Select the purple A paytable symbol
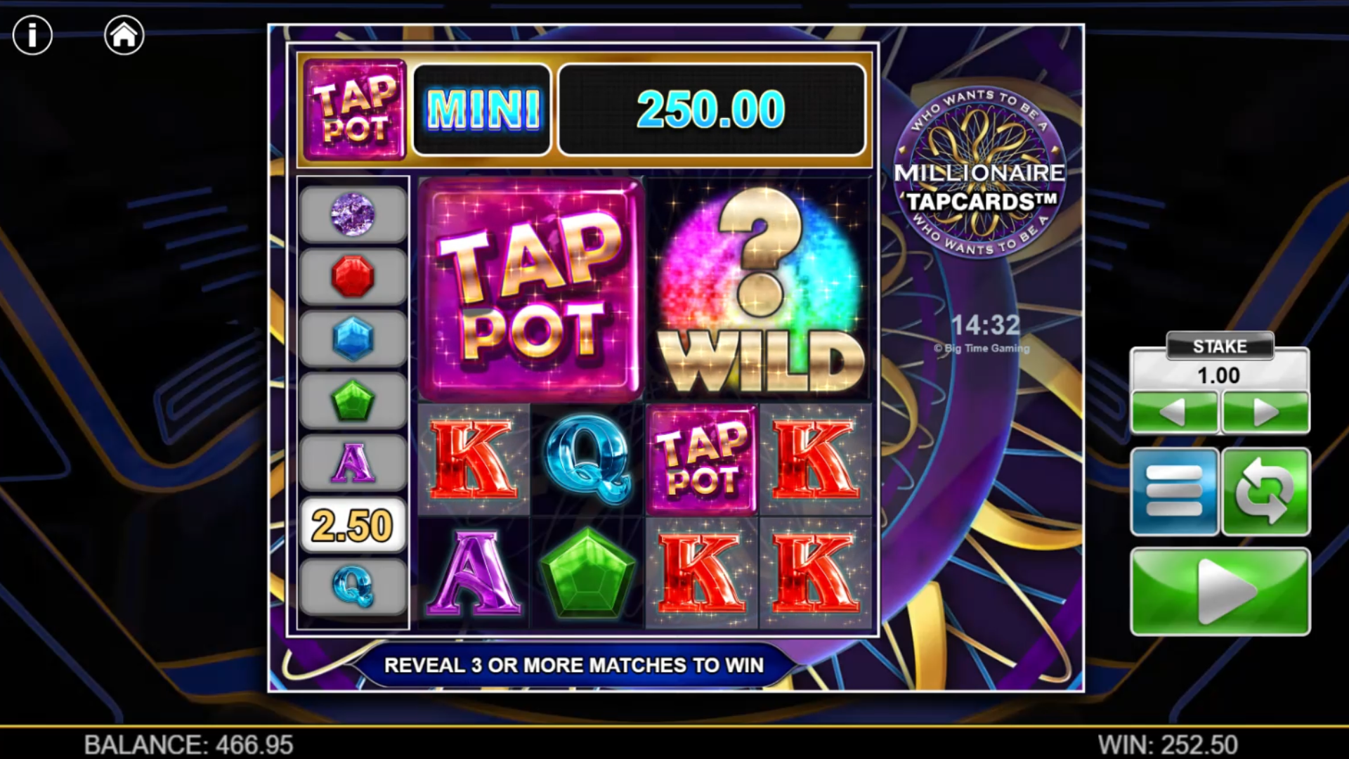This screenshot has width=1349, height=759. [x=353, y=462]
